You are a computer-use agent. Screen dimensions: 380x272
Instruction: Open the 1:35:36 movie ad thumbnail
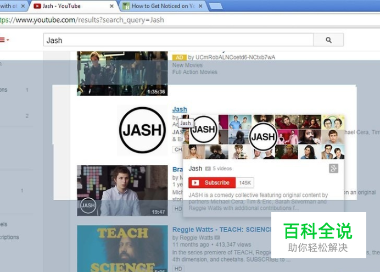point(122,74)
